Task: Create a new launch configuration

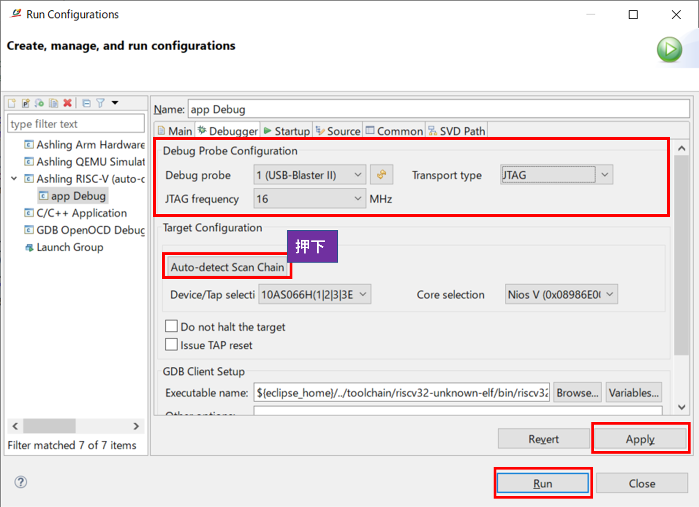Action: 11,103
